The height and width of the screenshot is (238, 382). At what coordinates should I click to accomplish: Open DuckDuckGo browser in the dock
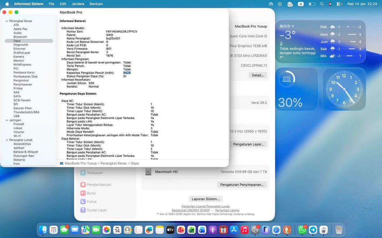pyautogui.click(x=287, y=230)
